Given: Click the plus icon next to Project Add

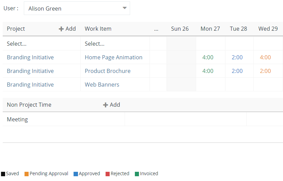Looking at the screenshot, I should [x=61, y=29].
